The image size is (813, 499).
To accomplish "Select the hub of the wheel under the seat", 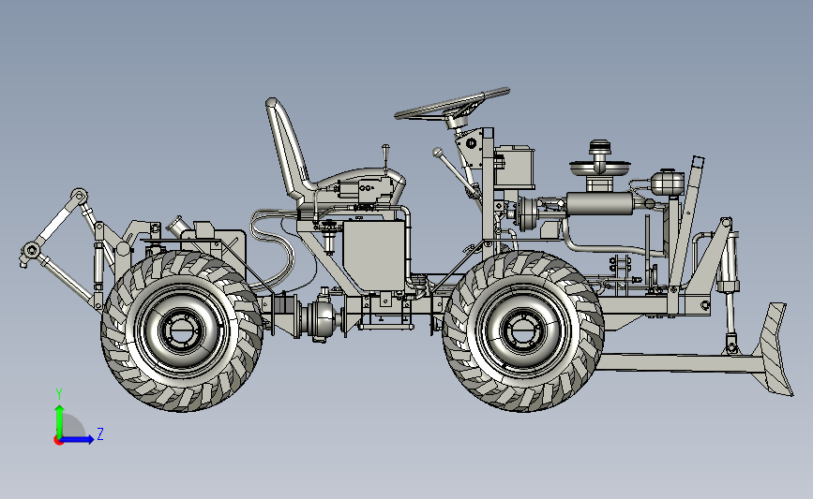I will tap(182, 330).
